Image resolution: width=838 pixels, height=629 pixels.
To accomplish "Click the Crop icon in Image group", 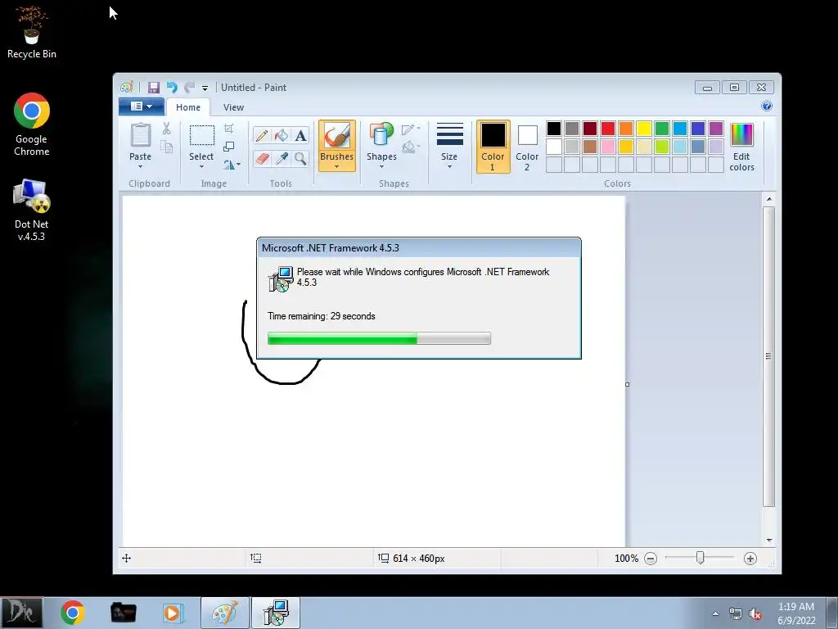I will [x=229, y=129].
